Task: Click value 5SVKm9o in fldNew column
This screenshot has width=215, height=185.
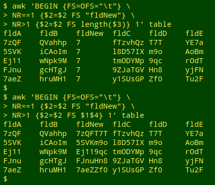Action: [92, 143]
